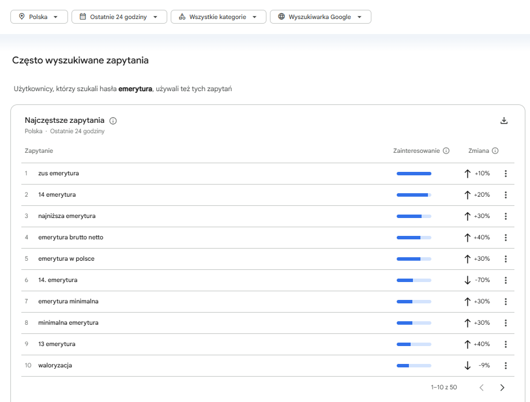Click the 1–10 z 50 pagination text
Viewport: 530px width, 402px height.
444,387
